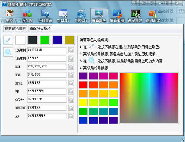Open the 手册查询 manual lookup icon
The image size is (185, 142).
45,16
